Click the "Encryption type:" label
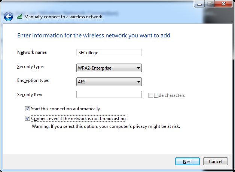The width and height of the screenshot is (235, 172). click(x=33, y=80)
